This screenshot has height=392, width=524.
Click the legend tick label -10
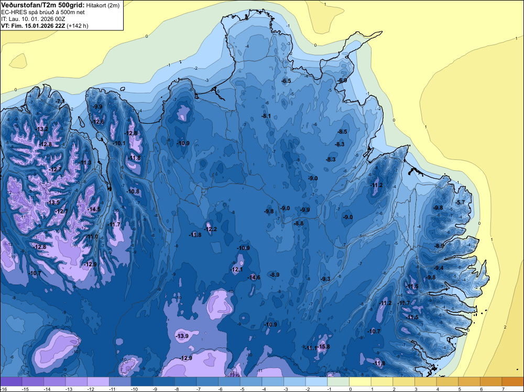click(x=134, y=389)
